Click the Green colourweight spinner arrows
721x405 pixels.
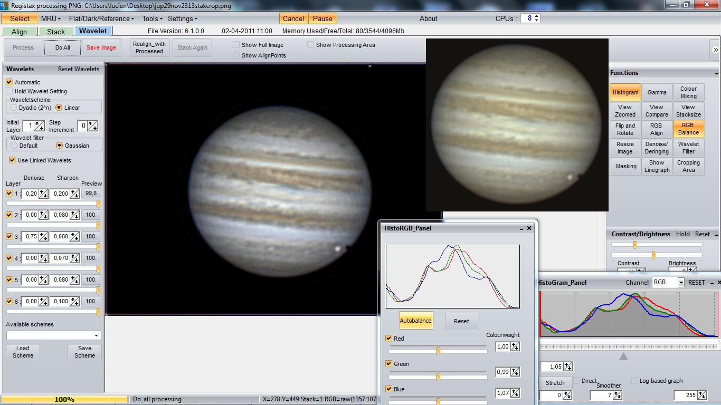[x=515, y=372]
